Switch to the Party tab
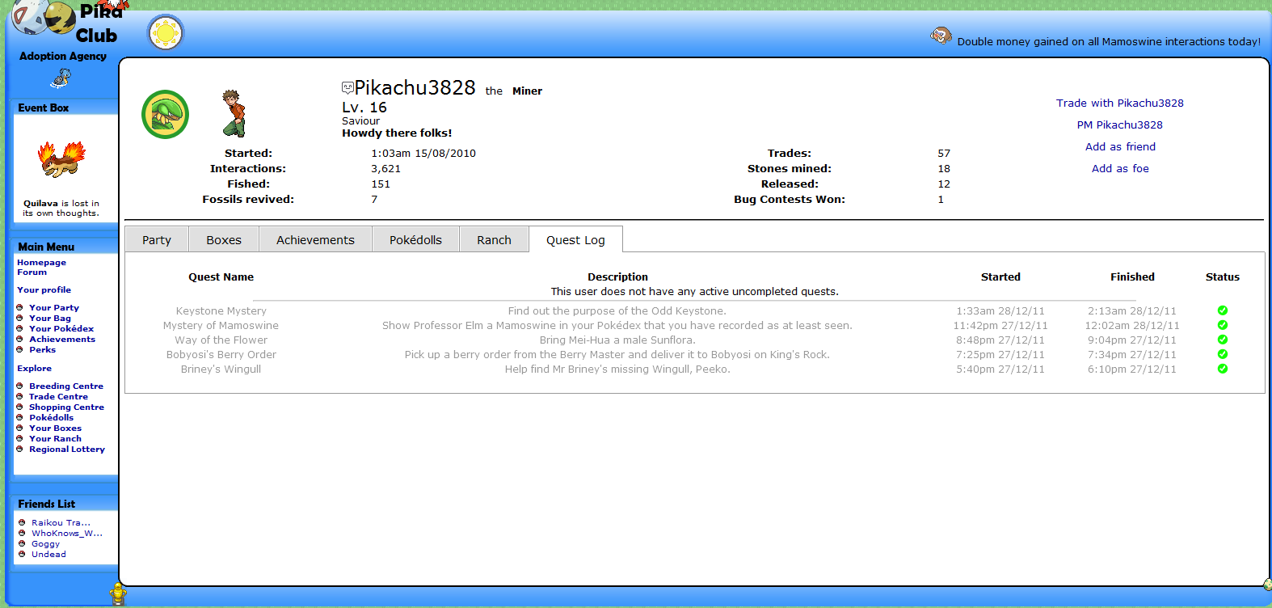The width and height of the screenshot is (1272, 608). (157, 240)
